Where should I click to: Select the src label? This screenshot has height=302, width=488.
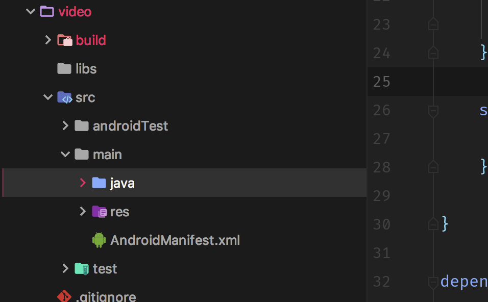85,97
